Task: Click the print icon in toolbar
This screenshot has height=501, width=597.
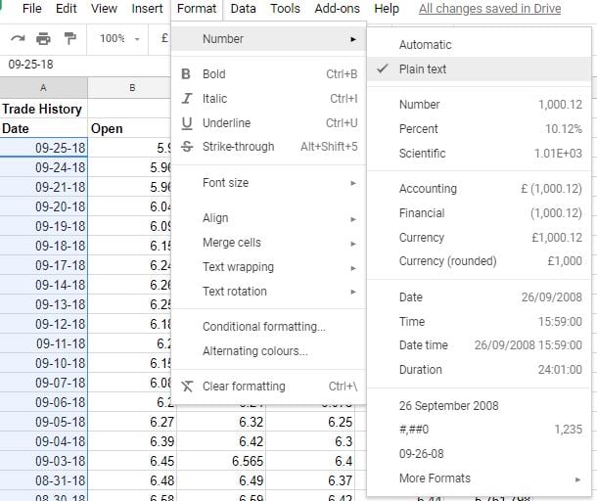Action: coord(43,38)
